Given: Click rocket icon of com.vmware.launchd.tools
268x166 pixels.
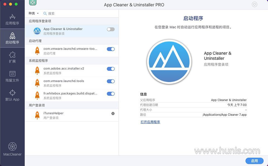Looking at the screenshot, I should pyautogui.click(x=37, y=83).
